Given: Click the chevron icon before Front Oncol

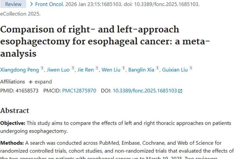Looking at the screenshot, I should [31, 4].
